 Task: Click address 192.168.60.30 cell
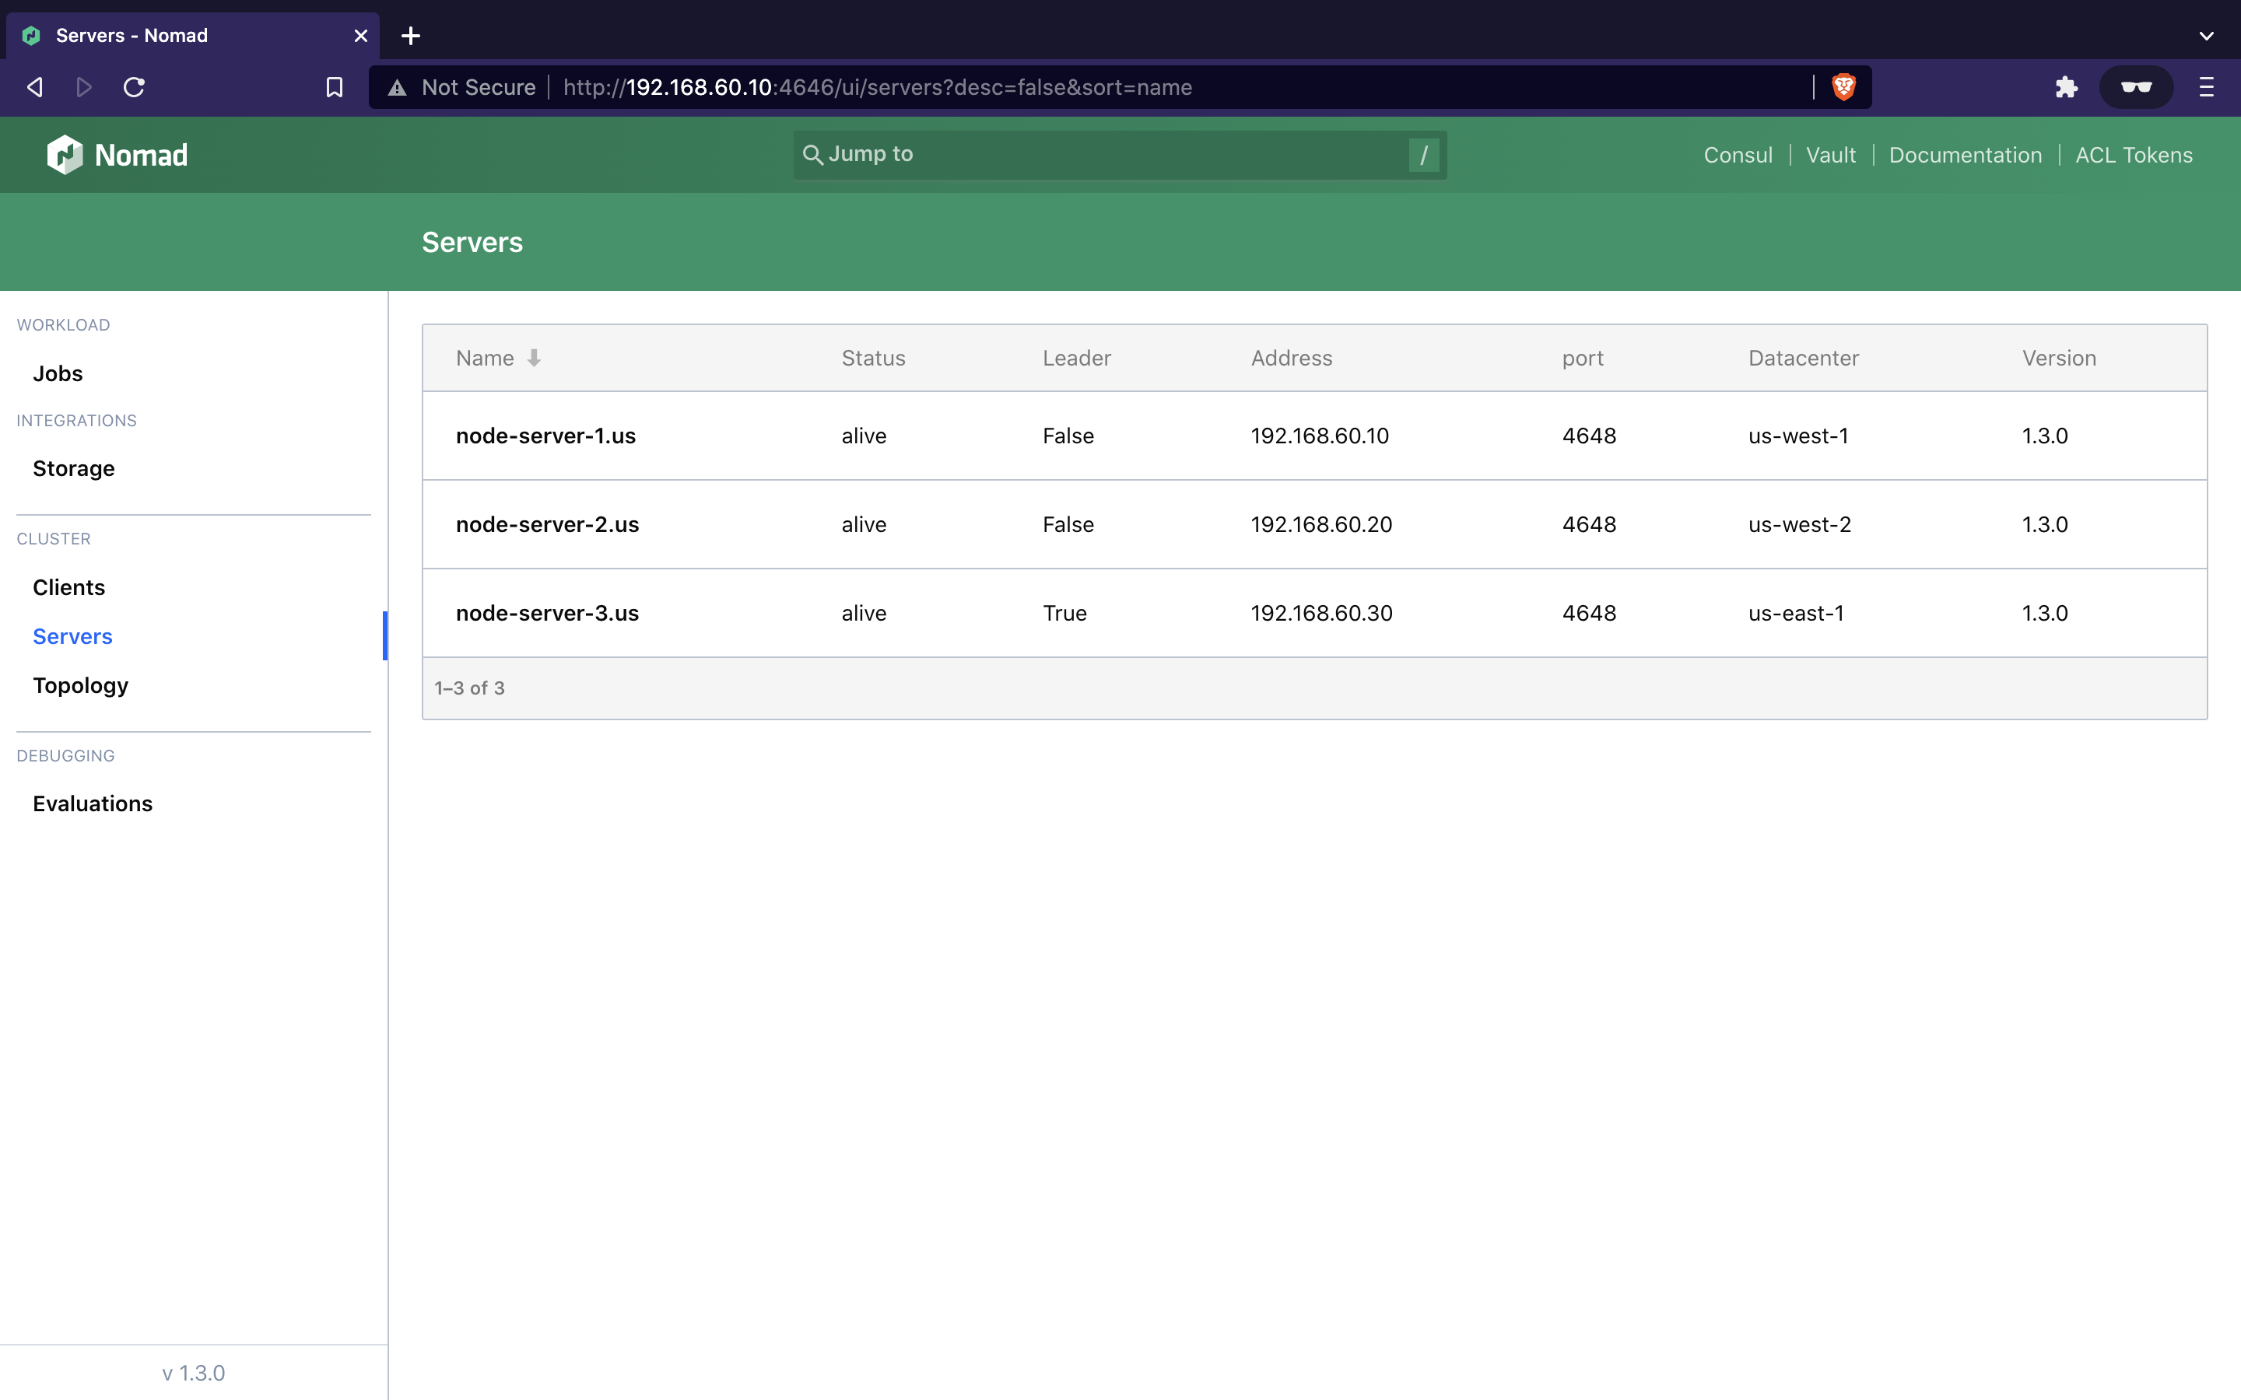click(x=1321, y=613)
